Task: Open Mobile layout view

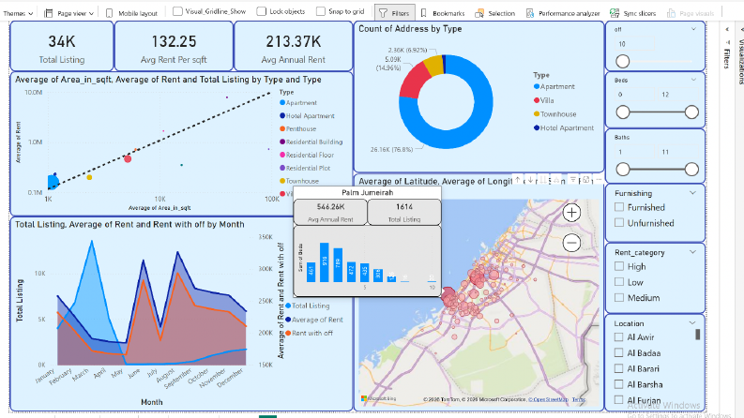Action: tap(131, 13)
